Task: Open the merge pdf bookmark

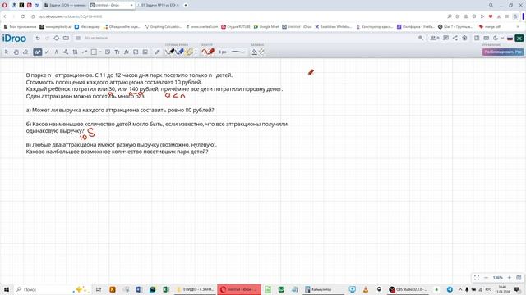Action: click(x=490, y=26)
